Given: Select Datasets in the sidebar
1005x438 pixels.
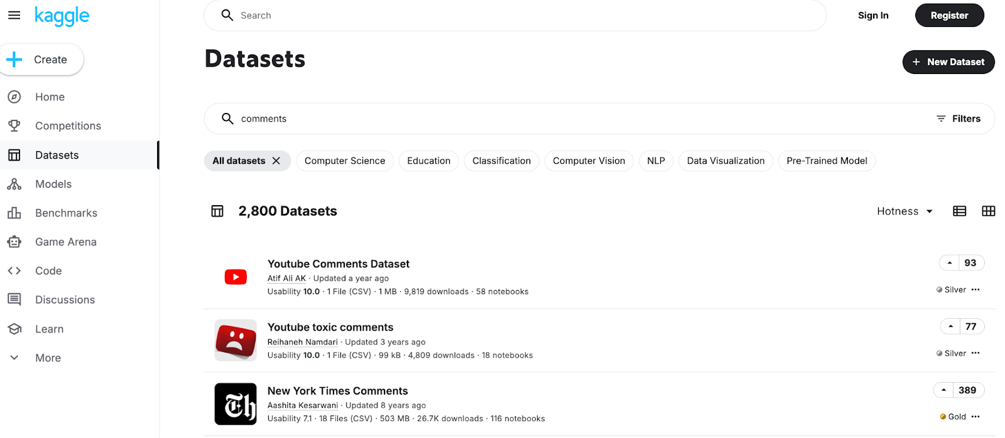Looking at the screenshot, I should point(57,155).
